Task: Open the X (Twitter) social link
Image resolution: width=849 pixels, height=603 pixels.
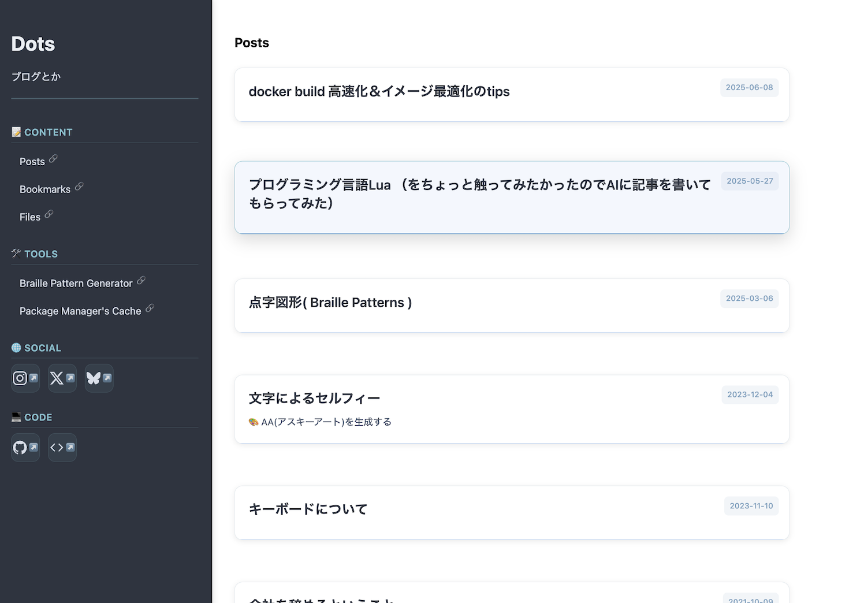Action: click(x=62, y=378)
